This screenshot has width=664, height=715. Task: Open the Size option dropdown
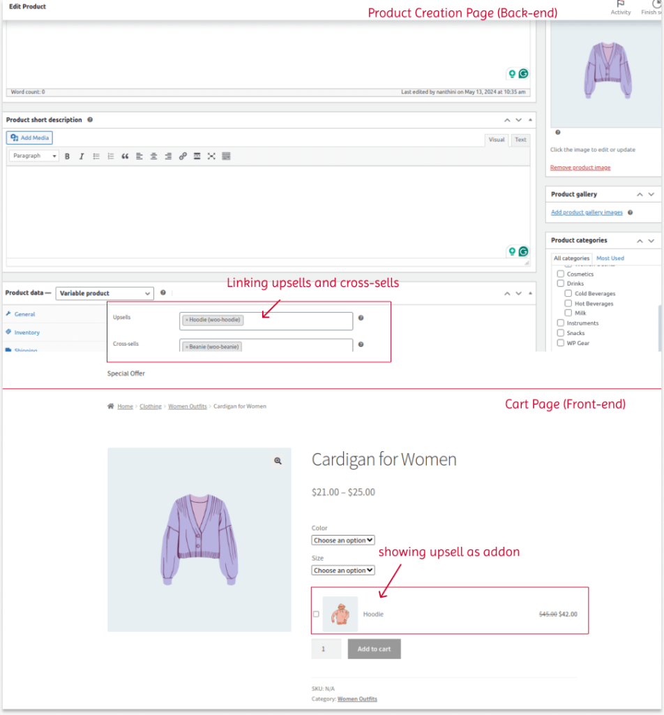tap(343, 570)
